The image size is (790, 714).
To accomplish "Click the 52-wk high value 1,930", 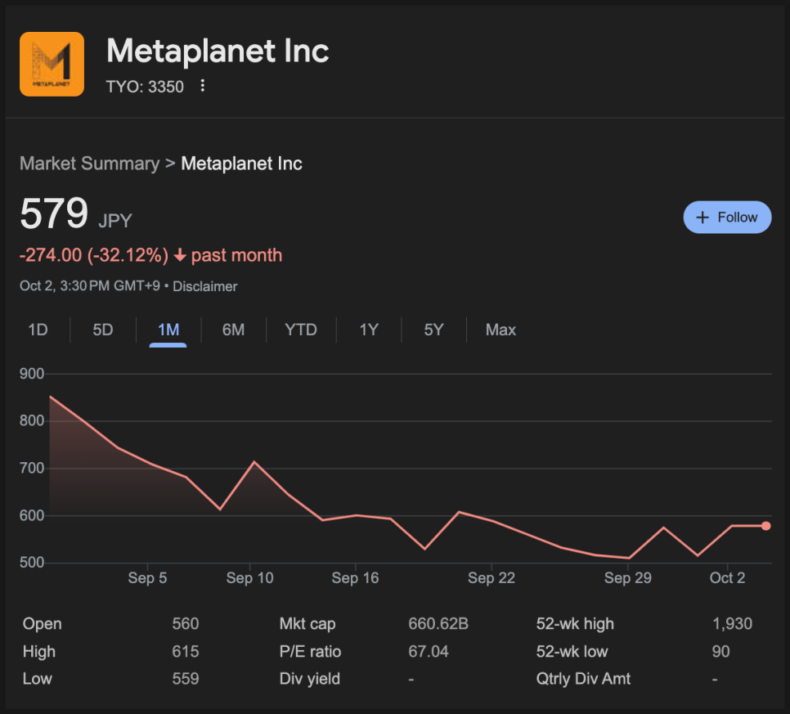I will pos(732,624).
